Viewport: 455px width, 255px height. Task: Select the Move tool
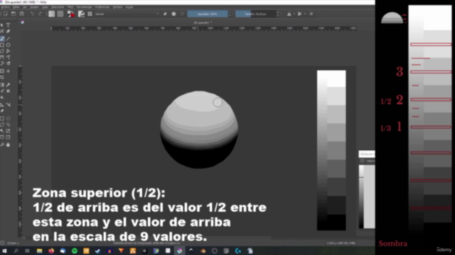pyautogui.click(x=8, y=71)
